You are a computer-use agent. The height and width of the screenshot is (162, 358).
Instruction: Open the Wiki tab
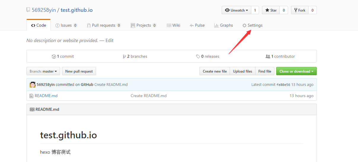pos(173,25)
